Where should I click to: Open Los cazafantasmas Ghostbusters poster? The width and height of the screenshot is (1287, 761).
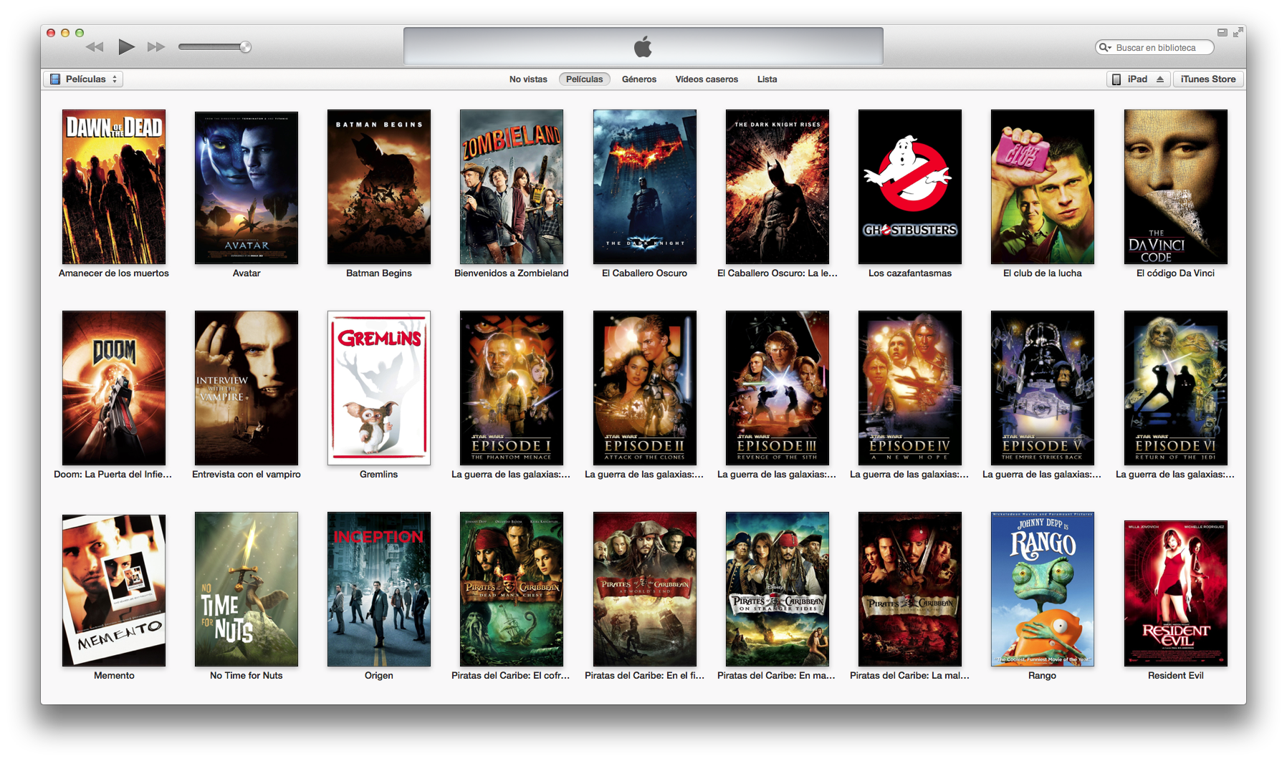tap(910, 187)
